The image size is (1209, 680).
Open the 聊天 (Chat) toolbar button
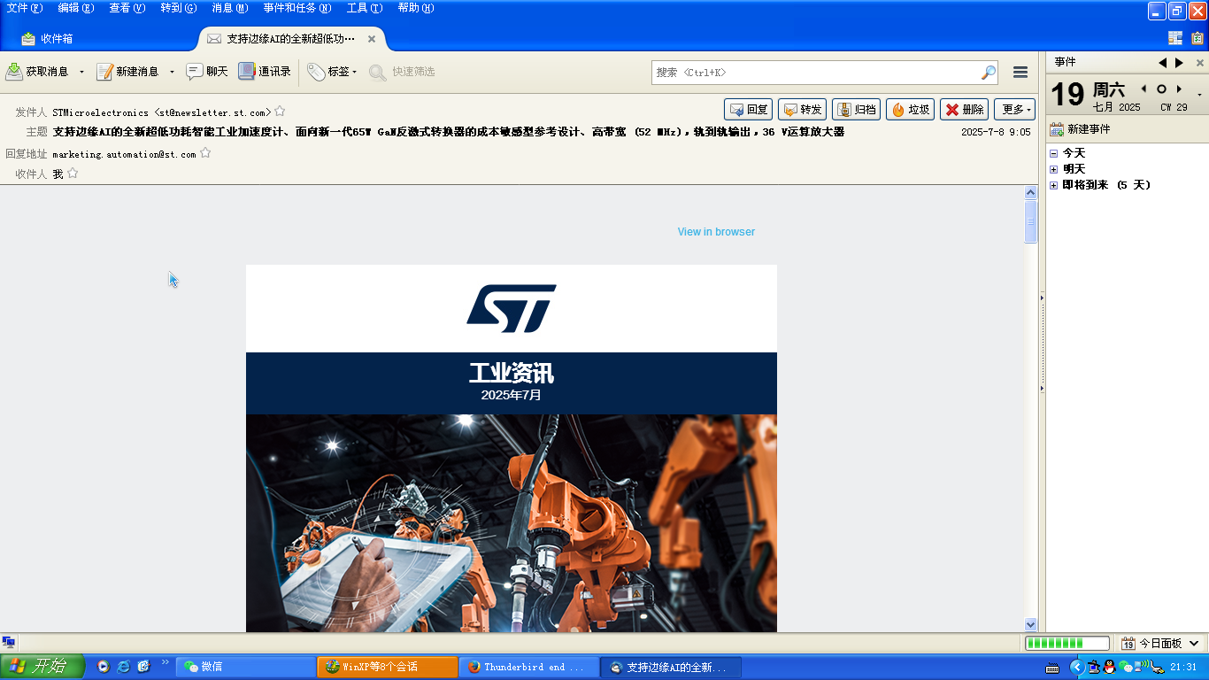tap(207, 72)
